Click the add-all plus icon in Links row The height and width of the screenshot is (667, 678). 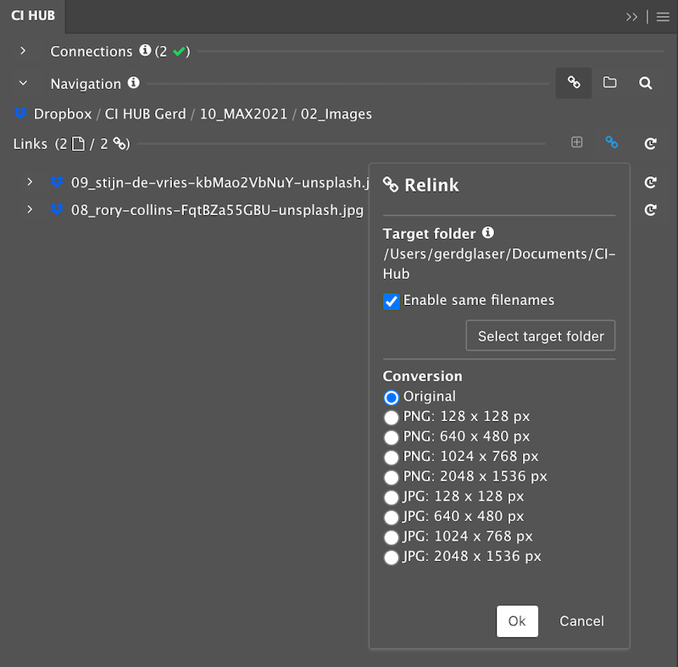point(577,142)
